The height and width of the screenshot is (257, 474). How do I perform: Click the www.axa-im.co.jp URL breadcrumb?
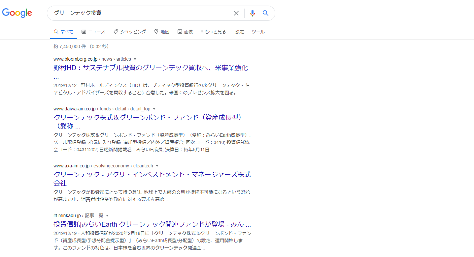(103, 166)
